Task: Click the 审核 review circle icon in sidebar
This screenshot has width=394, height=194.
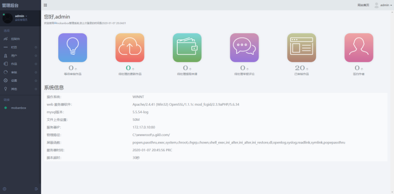Action: tap(6, 72)
